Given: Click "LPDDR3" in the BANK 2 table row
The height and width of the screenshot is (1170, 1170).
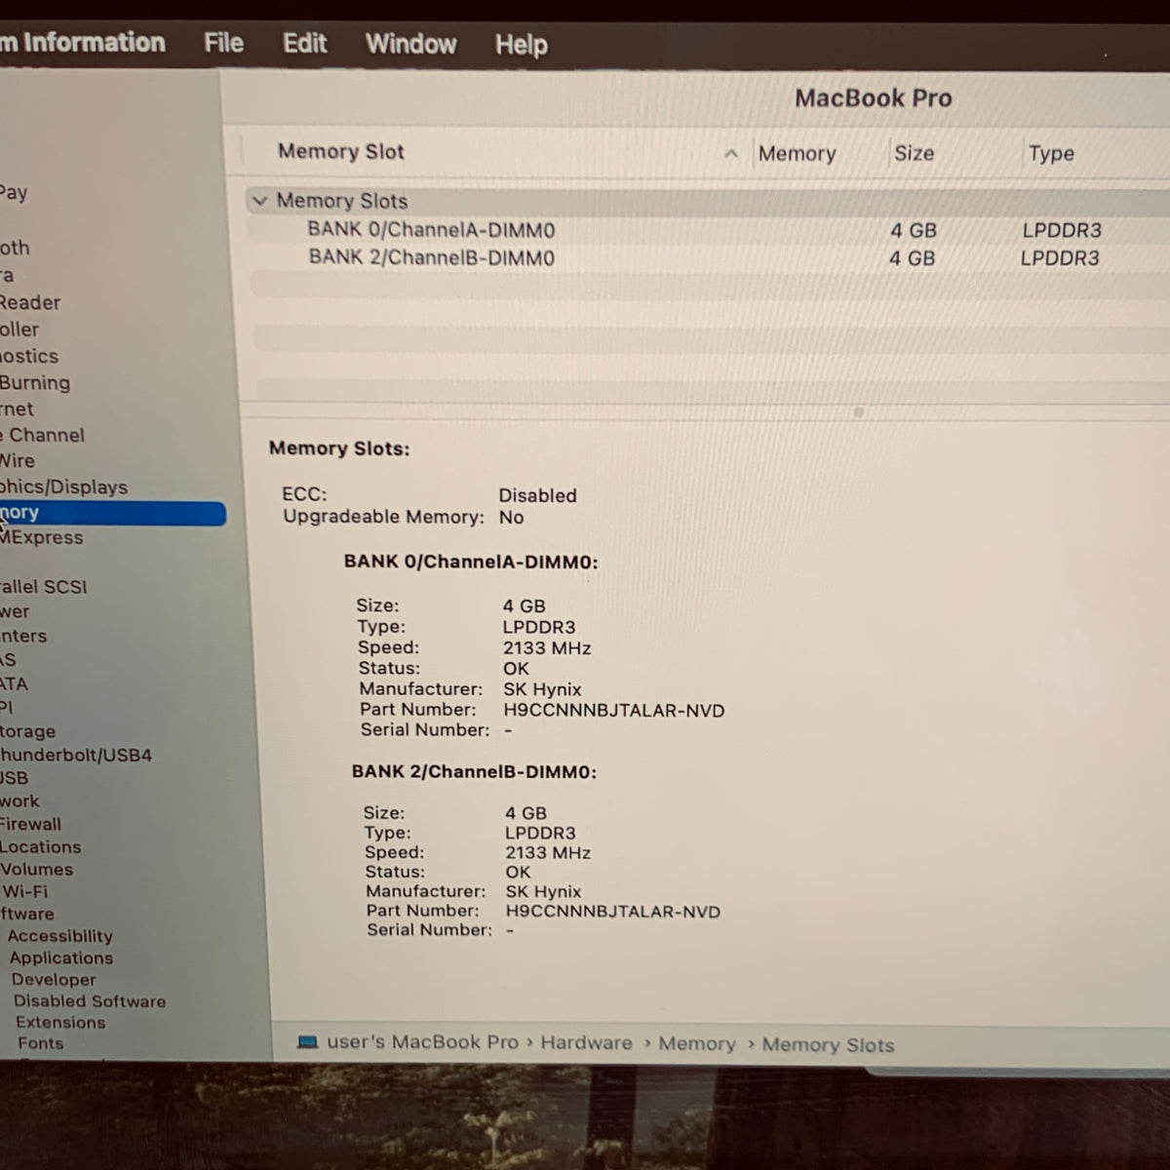Looking at the screenshot, I should pos(1060,258).
